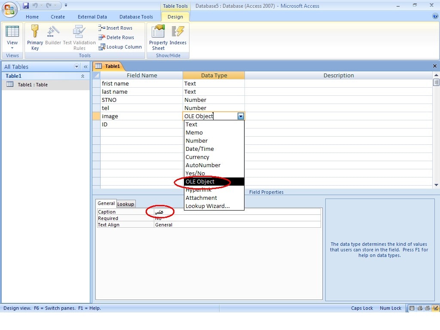Select the Database Tools tab

(136, 17)
